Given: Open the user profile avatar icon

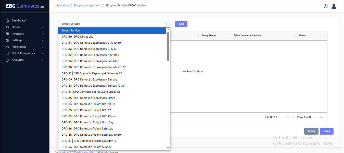Looking at the screenshot, I should pyautogui.click(x=334, y=6).
